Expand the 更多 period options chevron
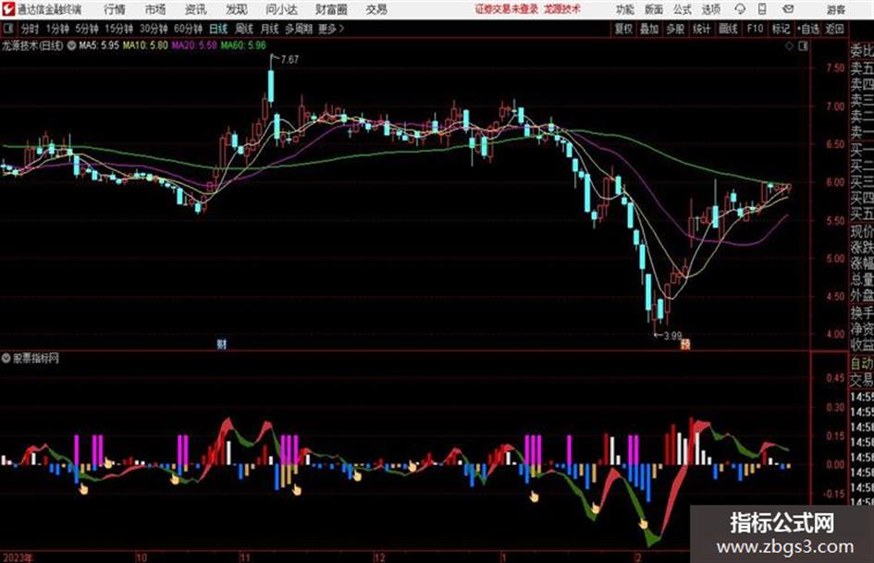Screen dimensions: 874x563 tap(341, 29)
